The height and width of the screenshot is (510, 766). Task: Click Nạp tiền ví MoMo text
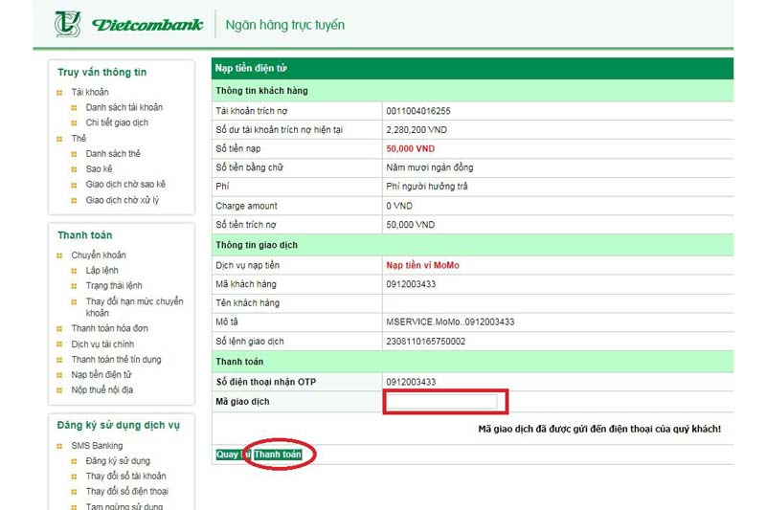[x=422, y=265]
